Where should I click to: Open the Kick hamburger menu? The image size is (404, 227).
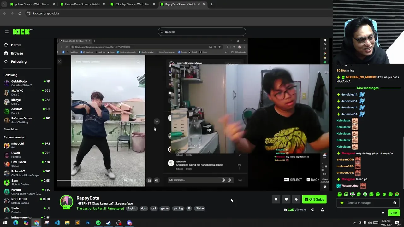tap(7, 32)
